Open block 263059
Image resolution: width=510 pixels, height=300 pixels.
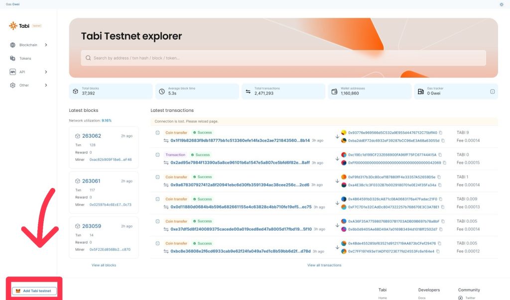tap(91, 226)
